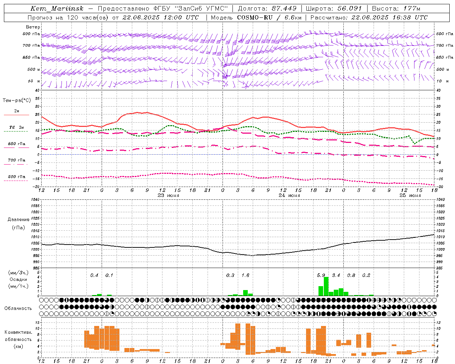Click the 'Осадки' precipitation label

click(x=18, y=279)
